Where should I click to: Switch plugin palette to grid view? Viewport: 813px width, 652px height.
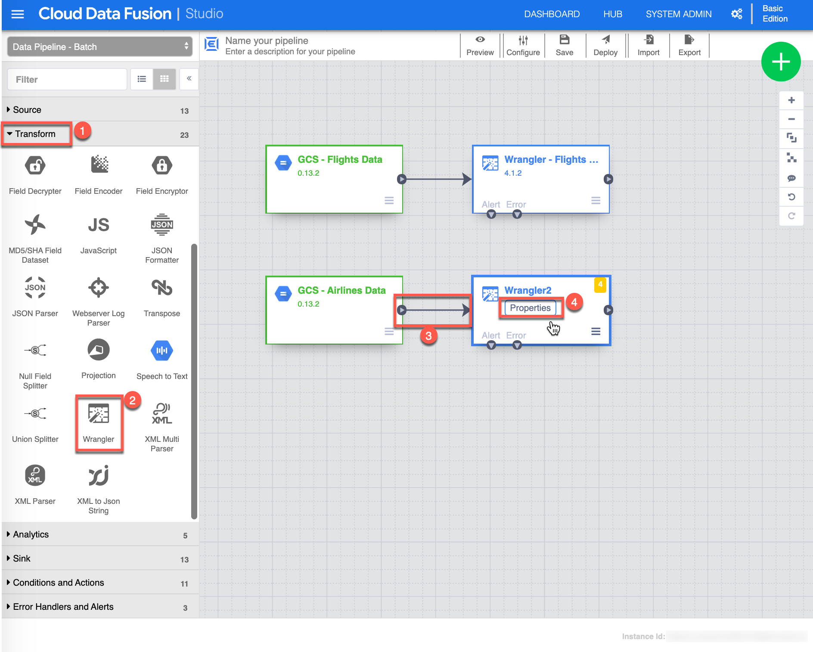(164, 79)
